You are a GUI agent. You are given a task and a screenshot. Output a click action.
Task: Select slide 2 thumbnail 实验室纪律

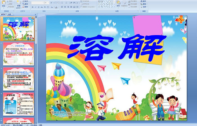coord(19,54)
